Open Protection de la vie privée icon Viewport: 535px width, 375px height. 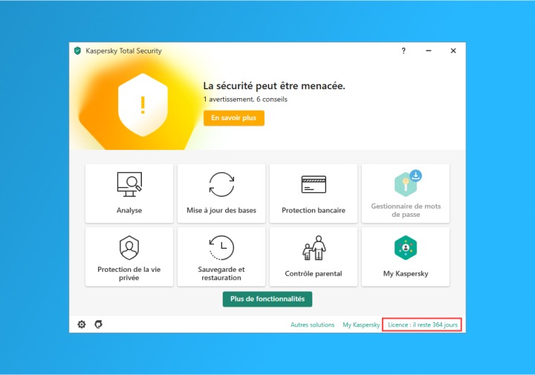coord(129,247)
